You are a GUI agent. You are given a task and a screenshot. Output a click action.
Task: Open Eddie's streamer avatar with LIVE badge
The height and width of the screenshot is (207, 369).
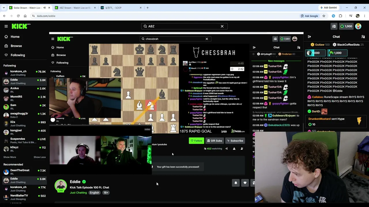(61, 186)
